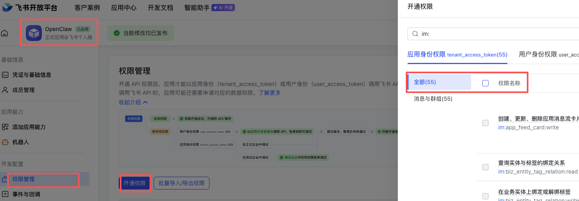This screenshot has width=579, height=201.
Task: Click 事件与回调 sidebar icon
Action: [x=5, y=194]
